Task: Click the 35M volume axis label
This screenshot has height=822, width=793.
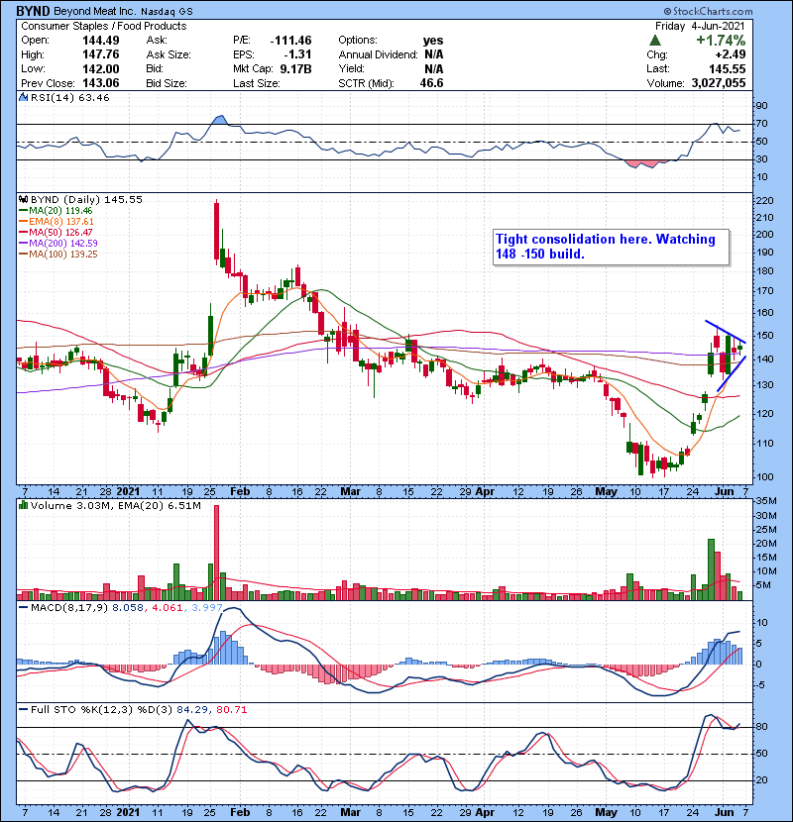Action: [x=766, y=501]
